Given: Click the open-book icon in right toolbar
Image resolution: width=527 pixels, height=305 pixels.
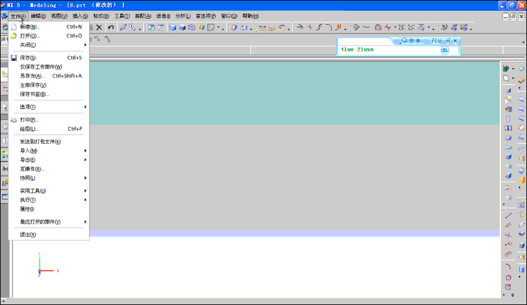Looking at the screenshot, I should click(508, 128).
